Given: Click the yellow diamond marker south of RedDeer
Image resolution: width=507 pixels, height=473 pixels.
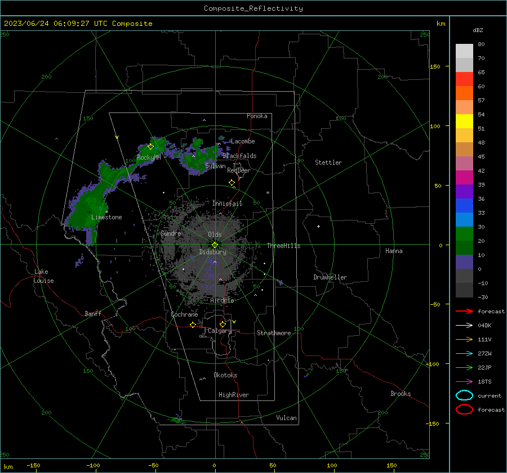Looking at the screenshot, I should coord(232,183).
